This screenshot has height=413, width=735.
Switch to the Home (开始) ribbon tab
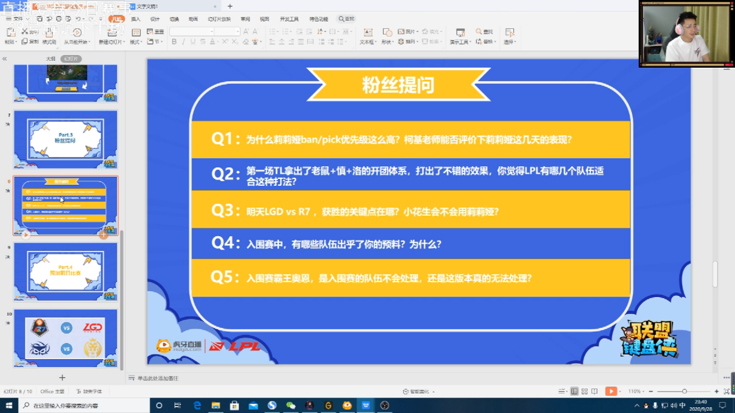(x=117, y=19)
